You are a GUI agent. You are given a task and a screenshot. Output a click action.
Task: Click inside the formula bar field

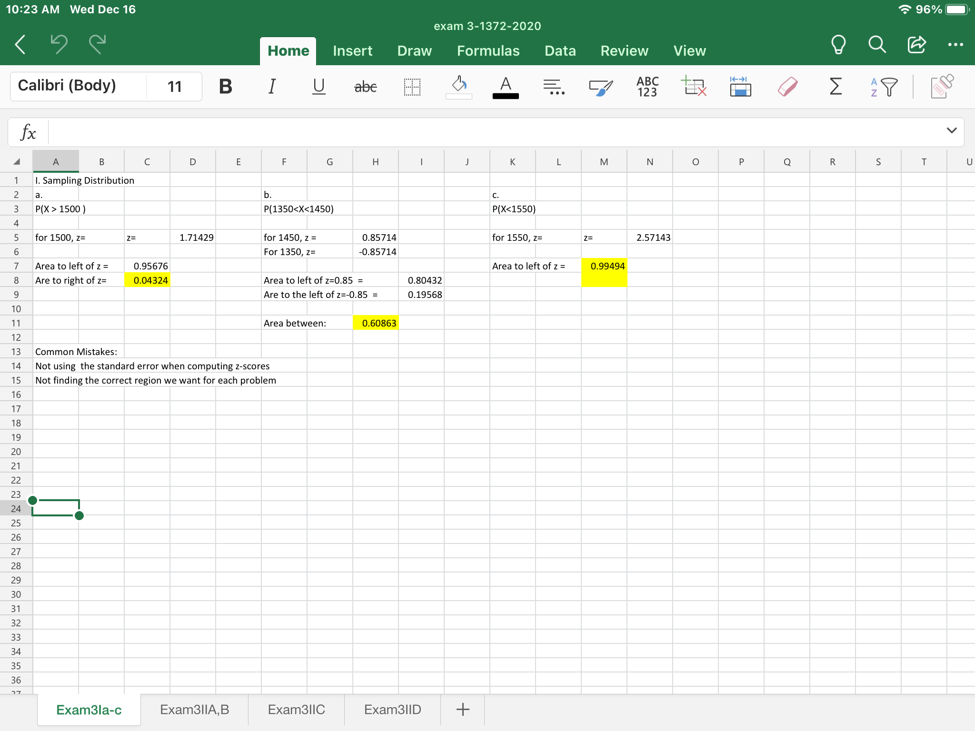[495, 132]
